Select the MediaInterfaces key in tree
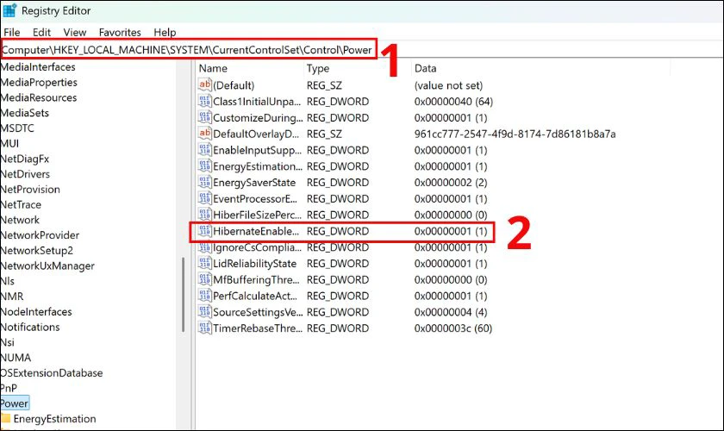 38,67
